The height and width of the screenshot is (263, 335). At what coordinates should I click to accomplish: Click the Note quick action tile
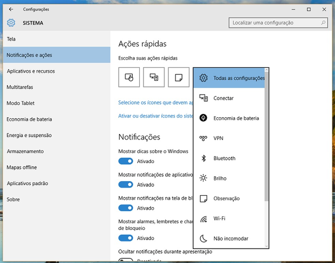tap(178, 77)
